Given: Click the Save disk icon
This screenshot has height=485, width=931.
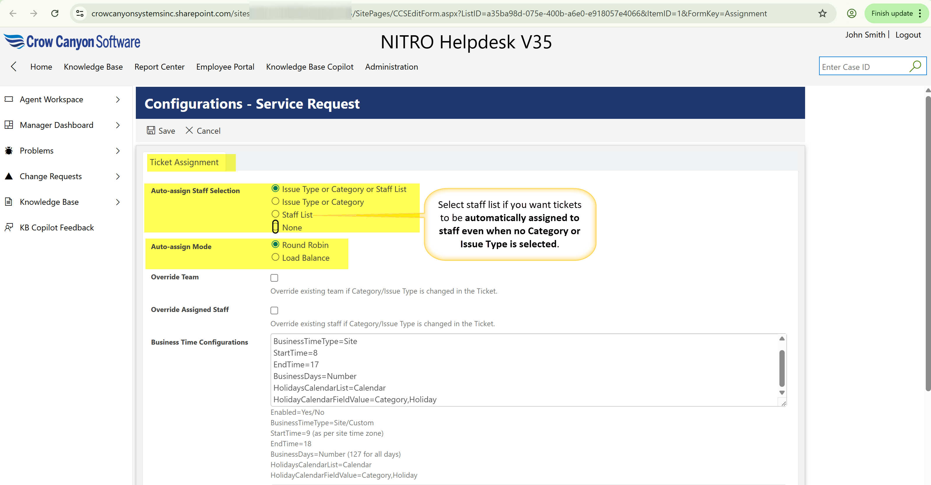Looking at the screenshot, I should coord(151,130).
